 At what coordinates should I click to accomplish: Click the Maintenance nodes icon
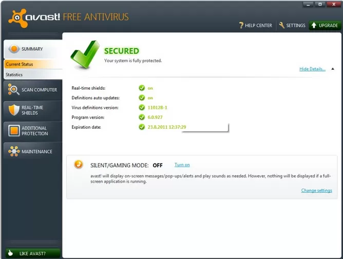14,151
